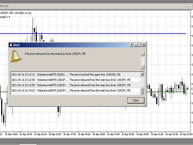Close the Alert dialog with the X button
The image size is (193, 145).
(144, 45)
